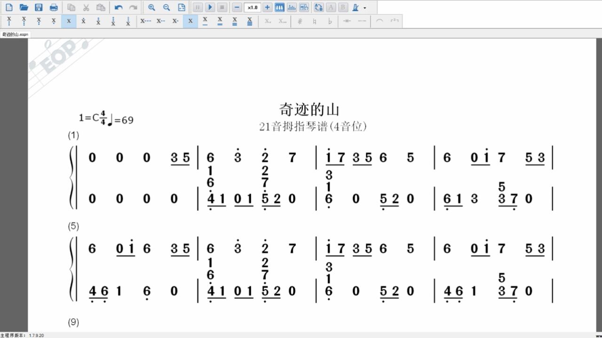Select the single-underline eighth note duration
602x338 pixels.
(205, 21)
